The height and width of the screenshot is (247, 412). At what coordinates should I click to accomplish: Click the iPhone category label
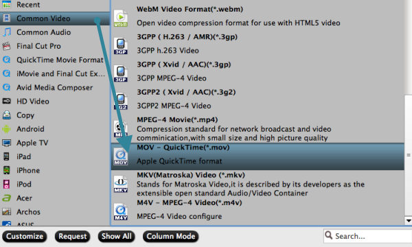[28, 170]
